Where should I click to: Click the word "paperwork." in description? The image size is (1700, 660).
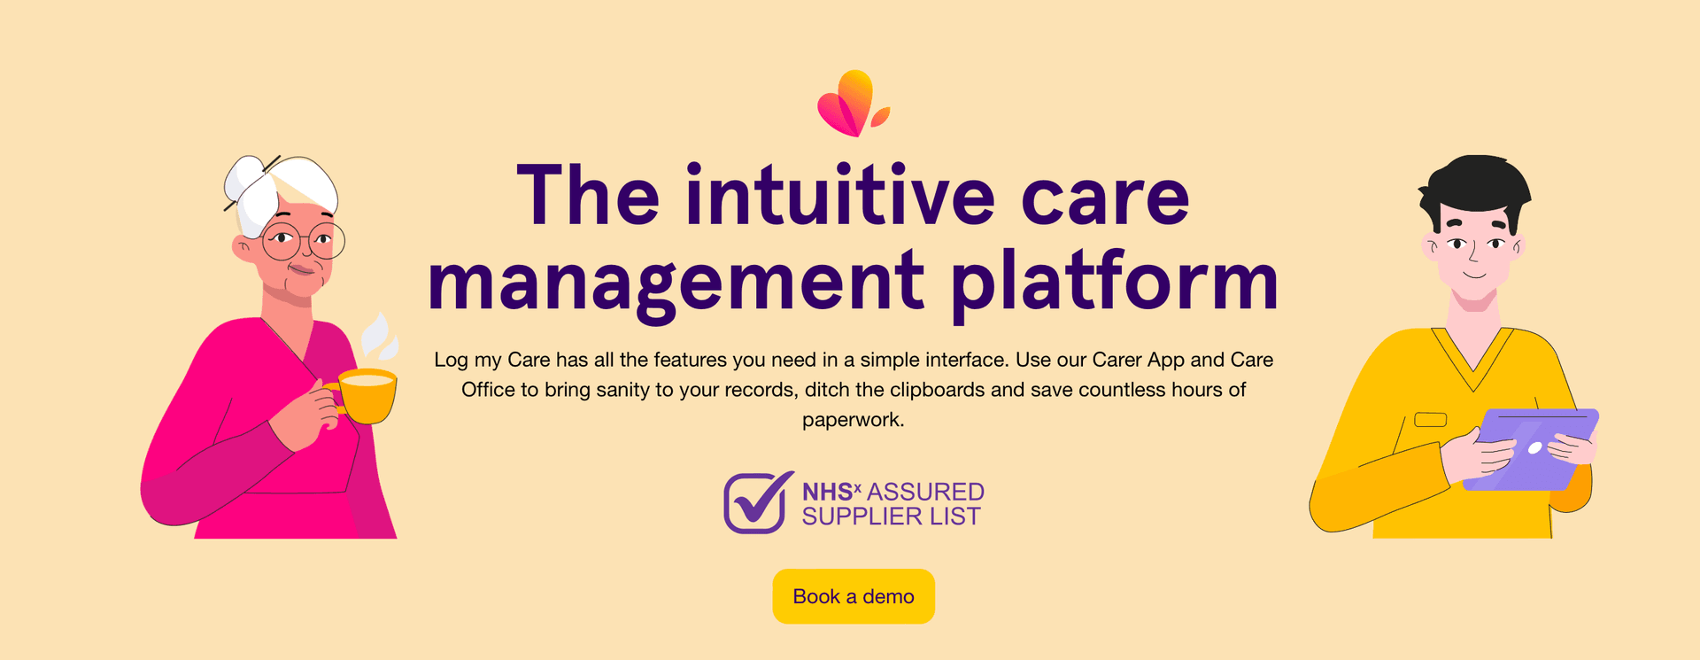pos(854,420)
